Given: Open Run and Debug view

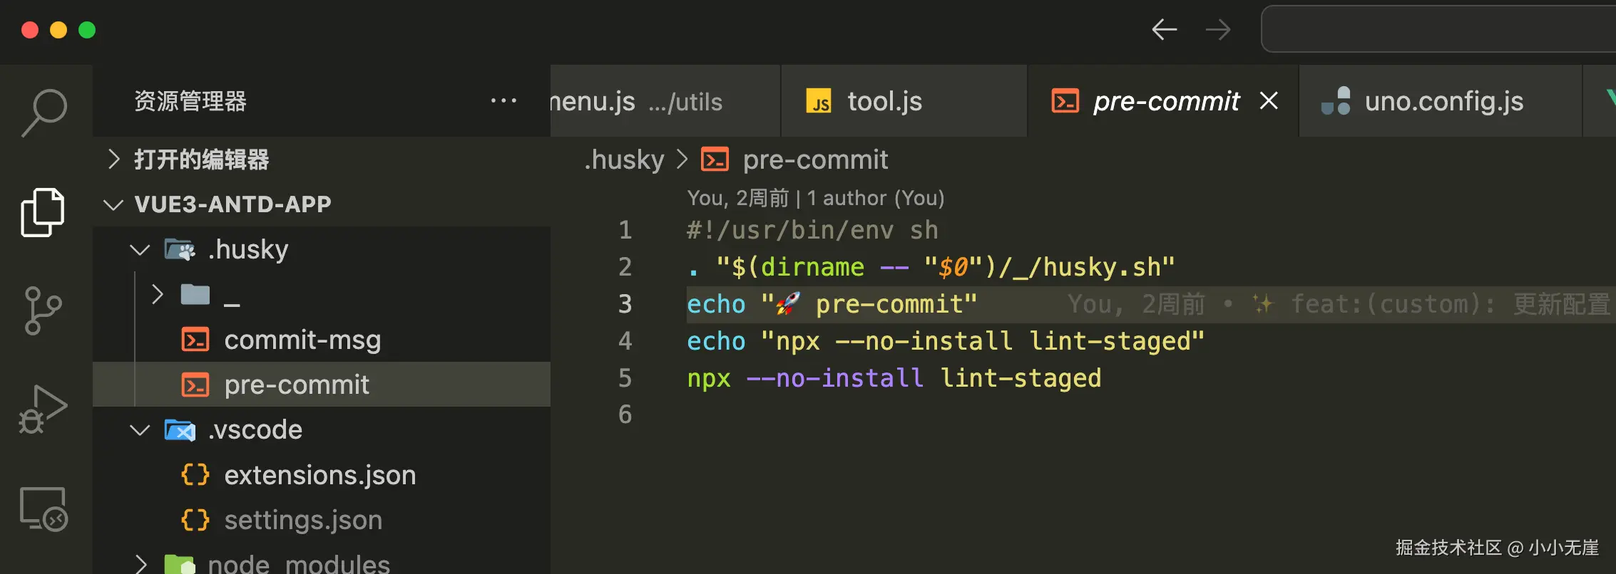Looking at the screenshot, I should pos(43,409).
